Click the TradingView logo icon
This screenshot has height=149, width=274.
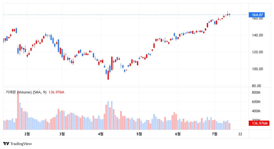point(6,144)
